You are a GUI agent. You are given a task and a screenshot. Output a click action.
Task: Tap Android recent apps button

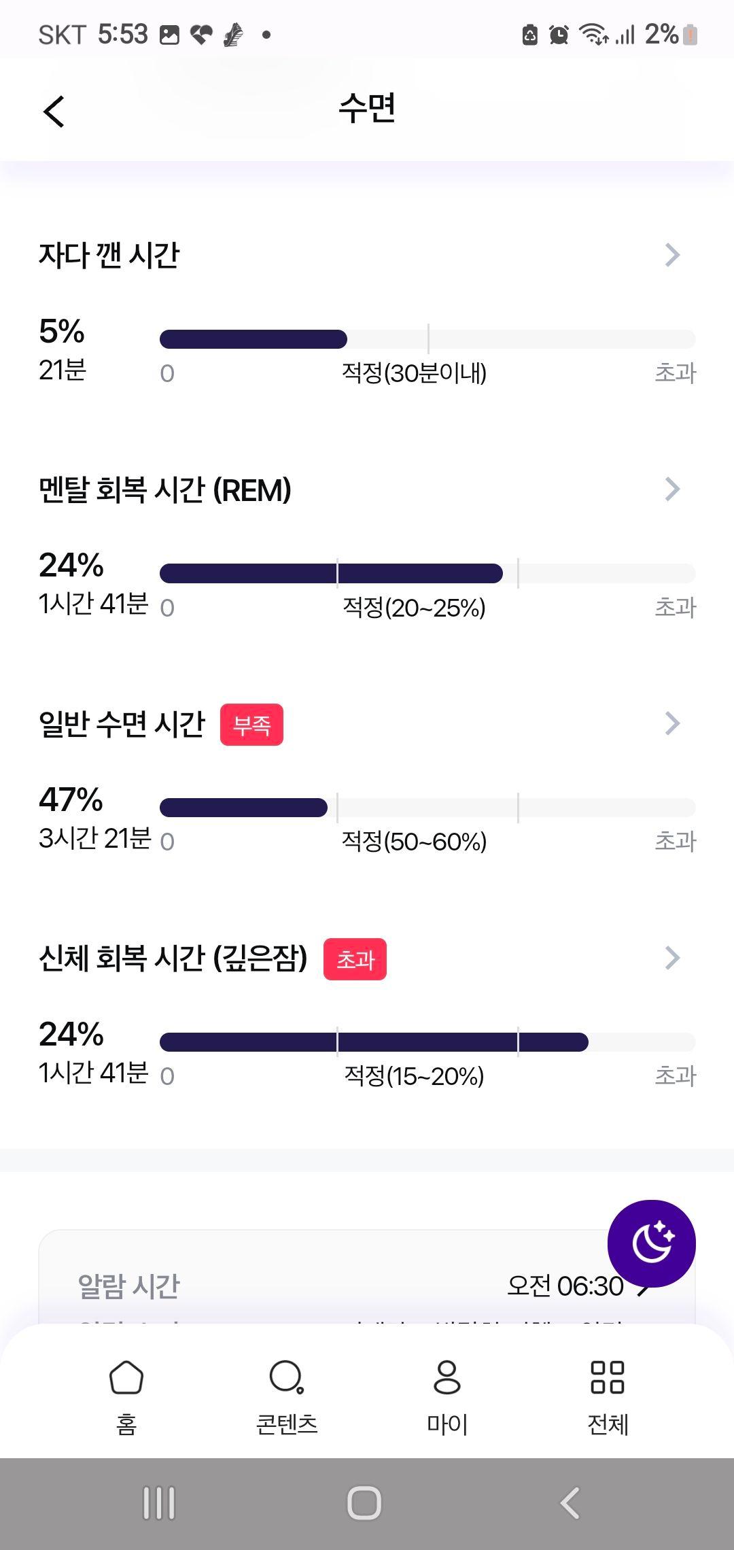pyautogui.click(x=159, y=1503)
